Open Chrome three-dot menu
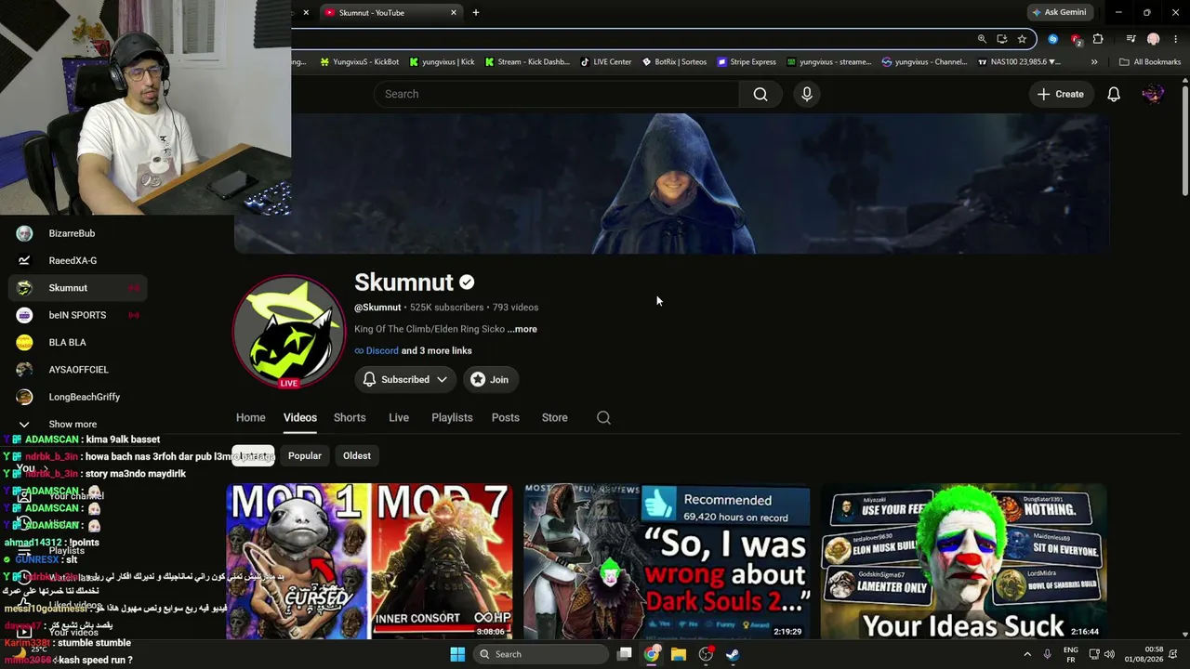Viewport: 1190px width, 669px height. tap(1175, 39)
